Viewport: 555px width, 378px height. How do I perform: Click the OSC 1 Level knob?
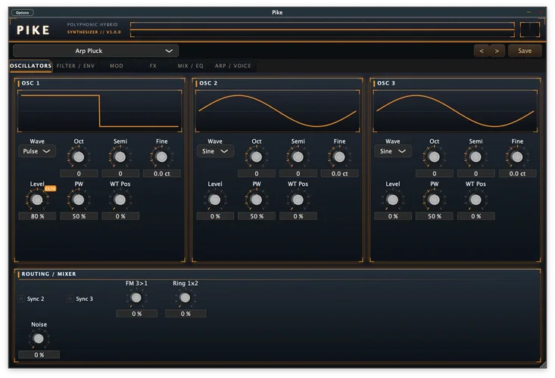[x=37, y=200]
